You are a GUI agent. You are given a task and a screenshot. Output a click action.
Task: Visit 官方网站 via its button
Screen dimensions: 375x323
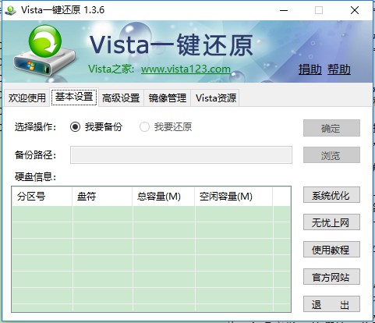331,277
